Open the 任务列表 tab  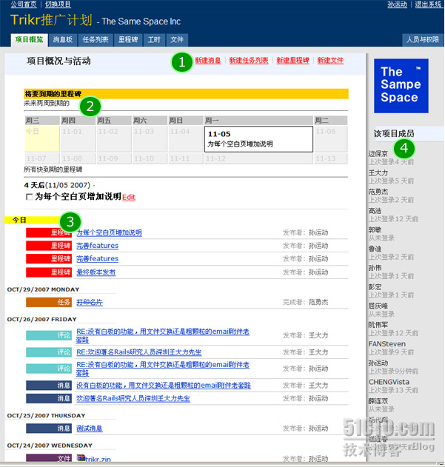pos(96,40)
